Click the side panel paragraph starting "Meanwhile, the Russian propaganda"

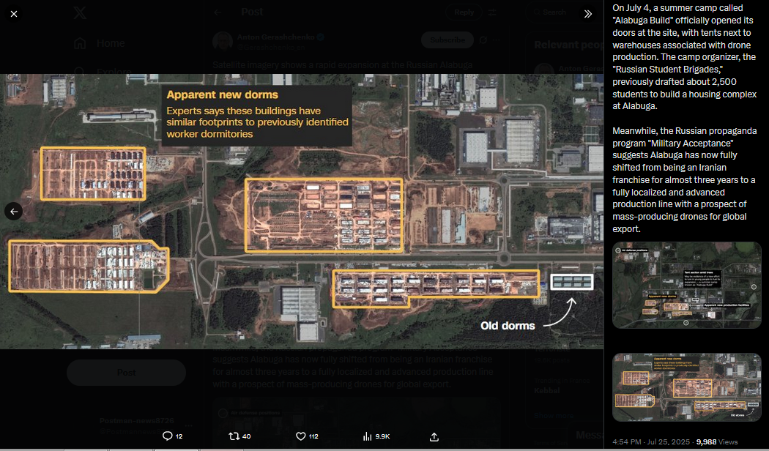(685, 180)
